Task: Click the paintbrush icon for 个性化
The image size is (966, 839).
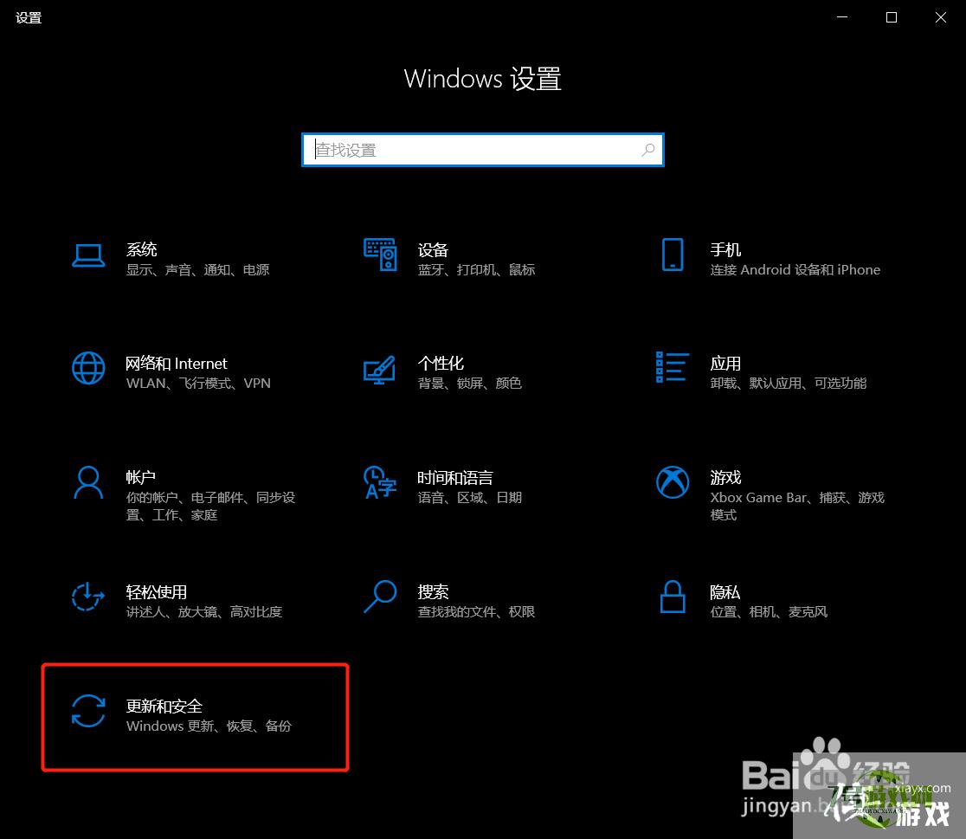Action: point(379,369)
